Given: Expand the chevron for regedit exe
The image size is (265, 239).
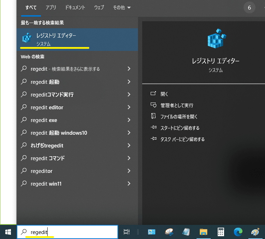Looking at the screenshot, I should (x=129, y=120).
